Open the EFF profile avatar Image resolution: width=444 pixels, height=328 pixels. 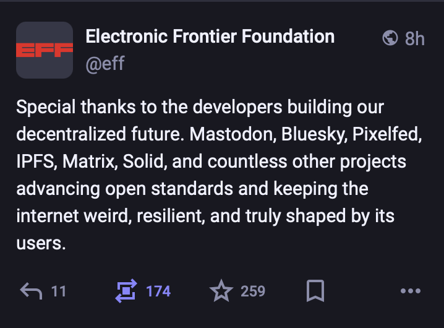(x=45, y=50)
